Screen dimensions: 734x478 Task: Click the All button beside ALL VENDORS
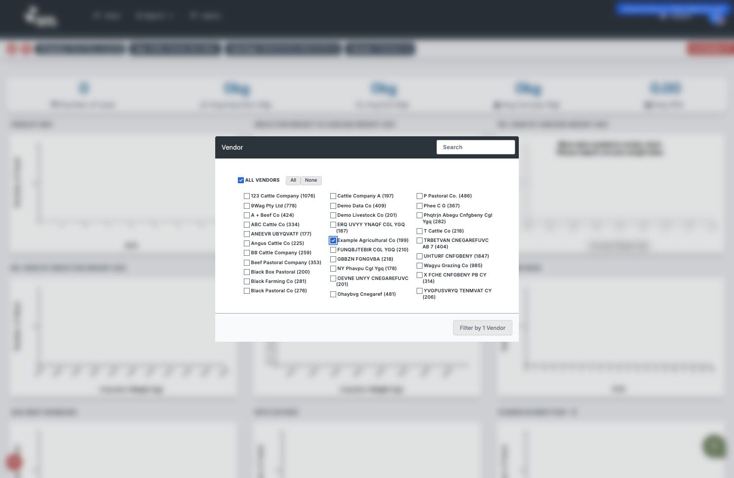coord(293,180)
